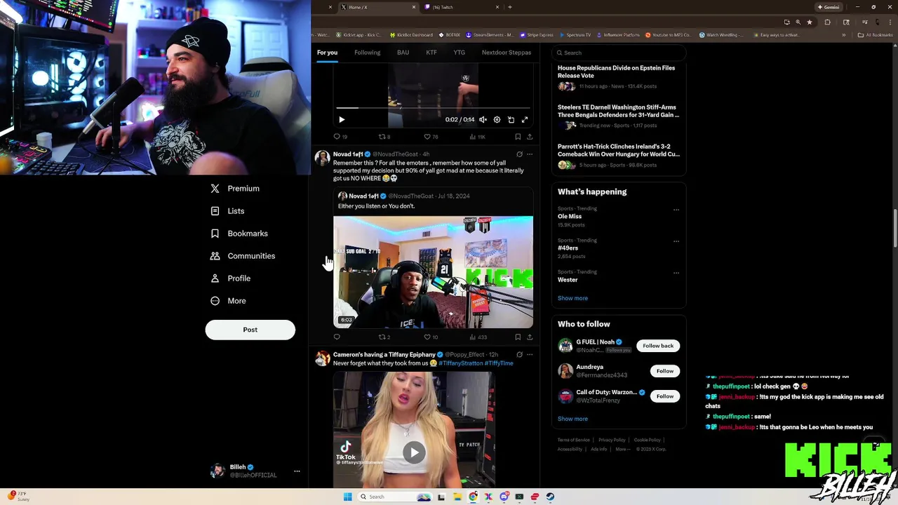This screenshot has width=898, height=505.
Task: Open the Grok icon on Novad's post
Action: [x=519, y=154]
